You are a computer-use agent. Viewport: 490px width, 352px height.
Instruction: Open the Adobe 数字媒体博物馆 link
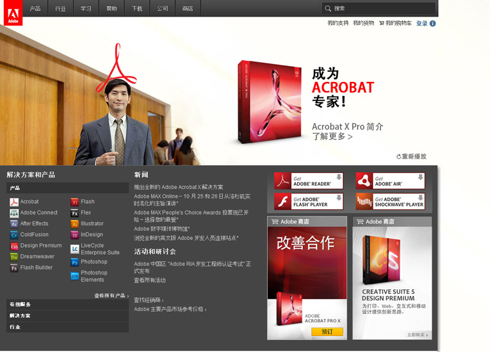click(x=162, y=229)
